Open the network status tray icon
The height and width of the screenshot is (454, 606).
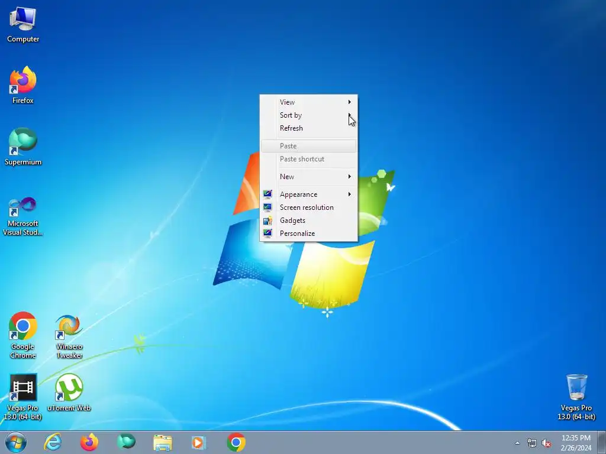tap(532, 443)
